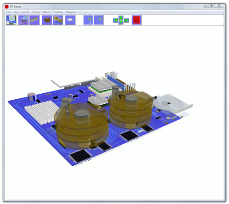Open the Toolbar menu

coord(58,12)
